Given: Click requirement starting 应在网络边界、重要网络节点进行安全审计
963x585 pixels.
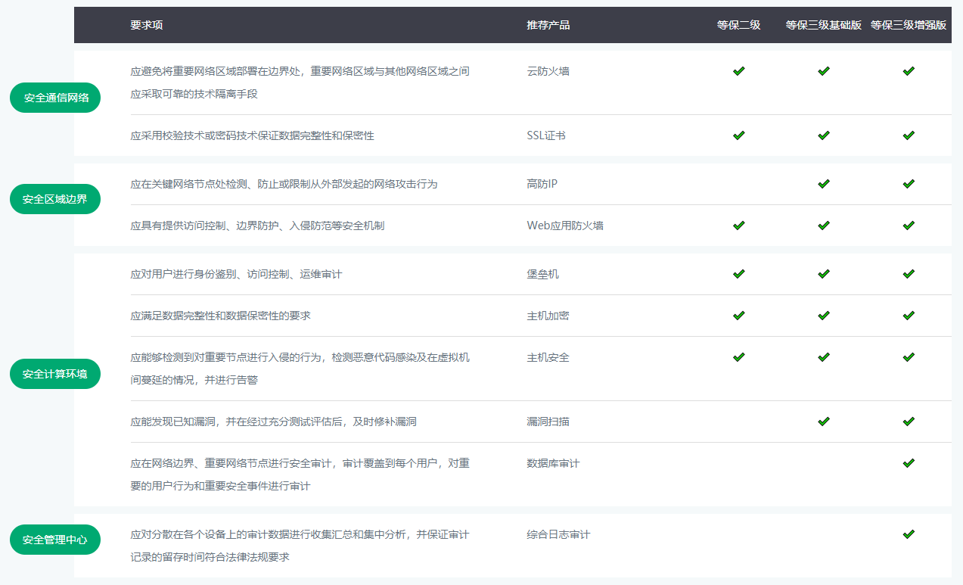Looking at the screenshot, I should click(300, 475).
